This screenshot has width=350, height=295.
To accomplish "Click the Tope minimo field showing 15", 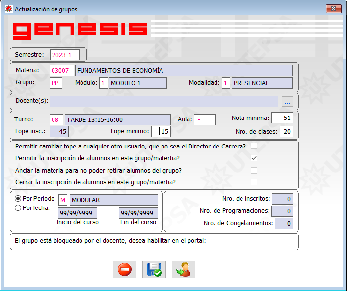I will (161, 131).
